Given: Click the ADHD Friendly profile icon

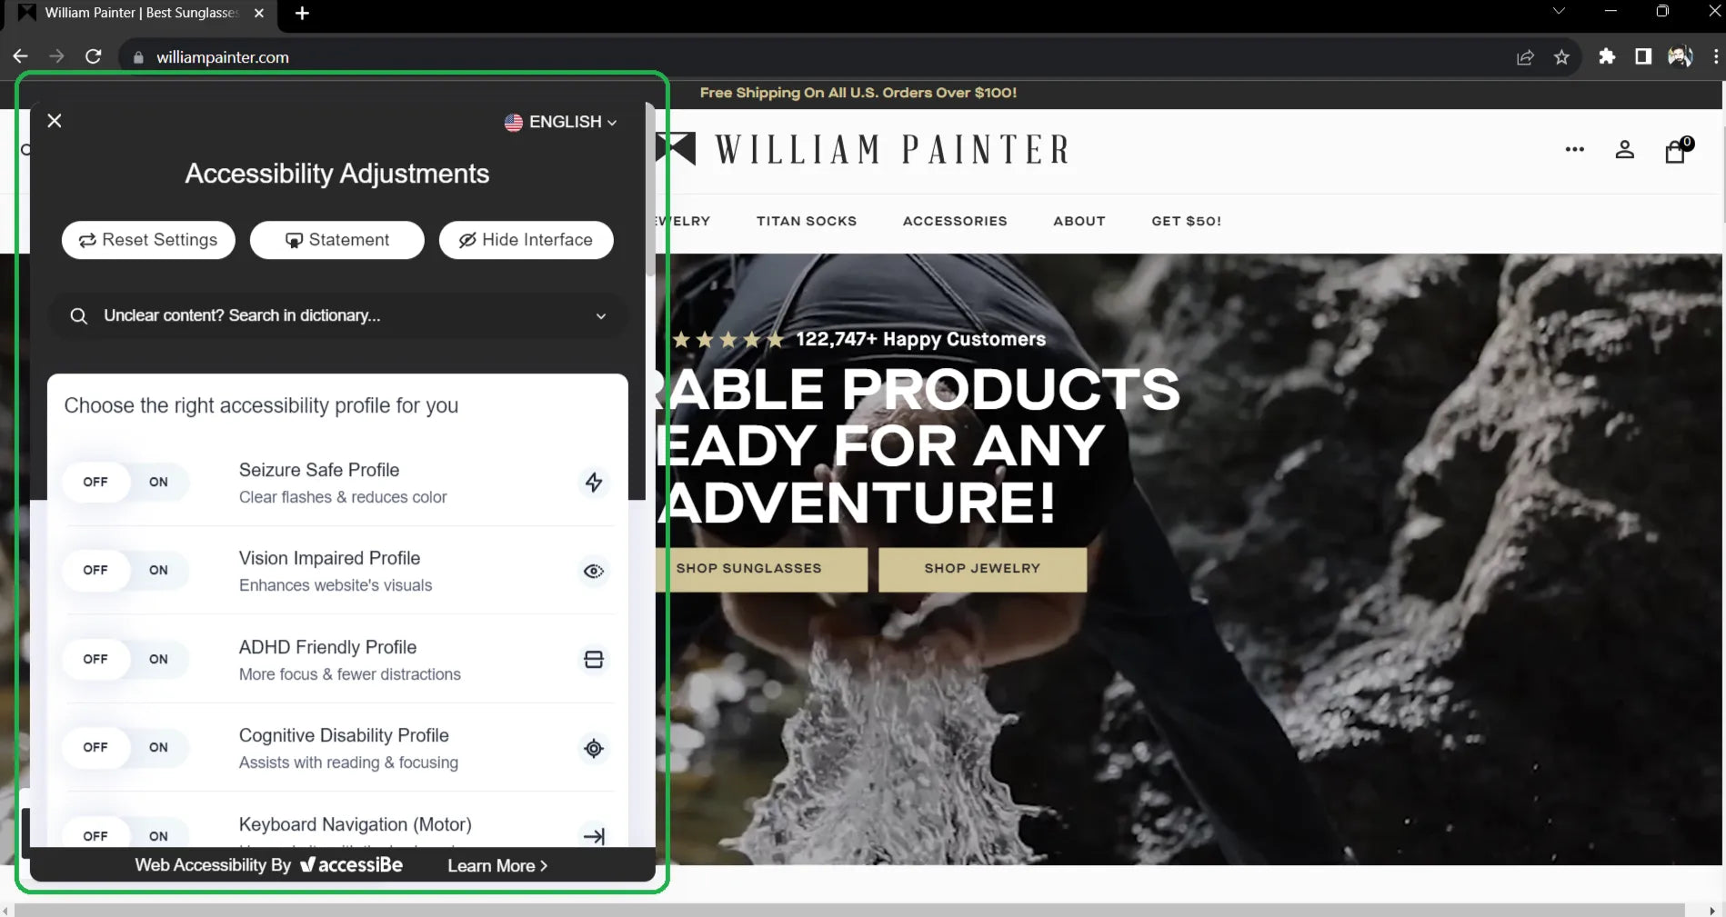Looking at the screenshot, I should click(x=594, y=659).
